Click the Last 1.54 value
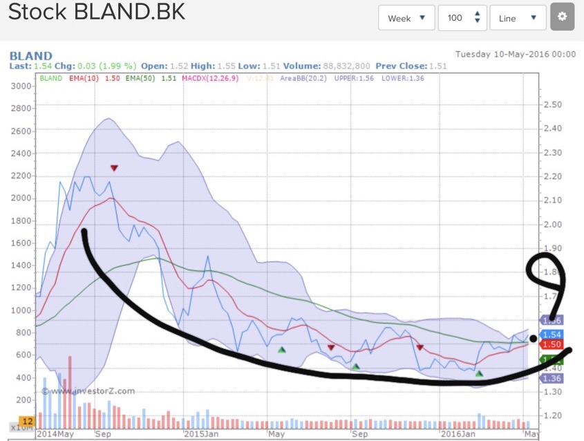 (44, 66)
